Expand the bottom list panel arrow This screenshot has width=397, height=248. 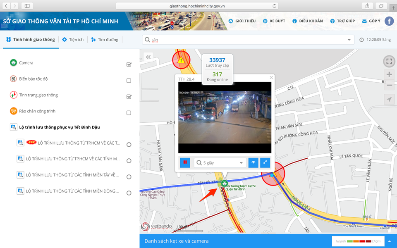[390, 241]
